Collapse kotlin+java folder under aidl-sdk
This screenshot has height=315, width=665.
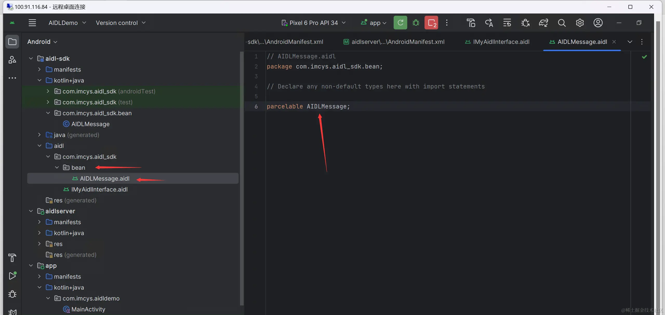point(39,80)
